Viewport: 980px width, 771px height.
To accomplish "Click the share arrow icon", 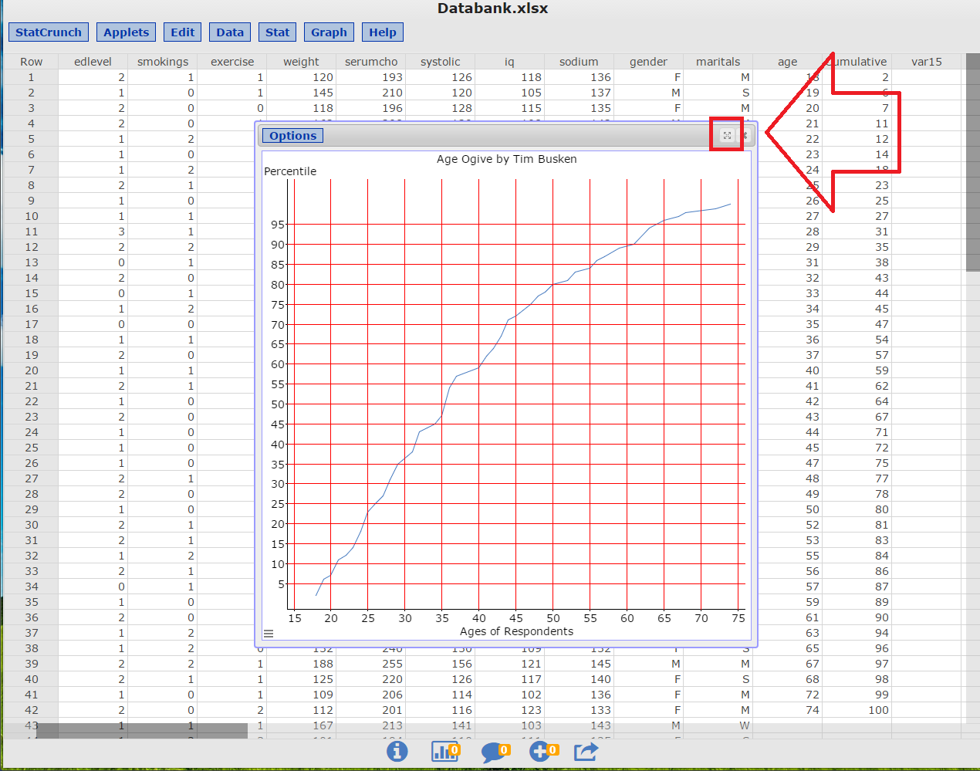I will tap(586, 750).
